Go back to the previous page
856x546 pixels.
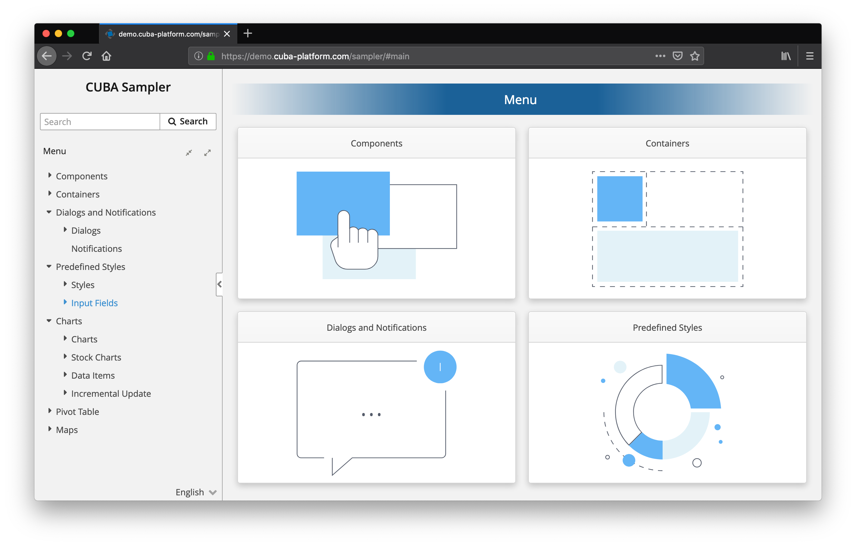(47, 56)
